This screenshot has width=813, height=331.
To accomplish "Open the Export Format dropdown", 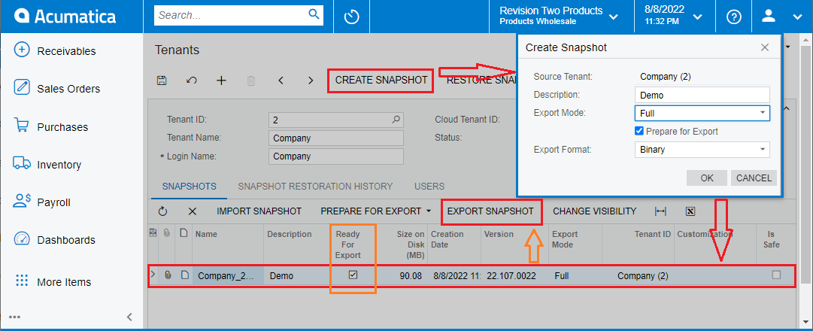I will [x=763, y=150].
